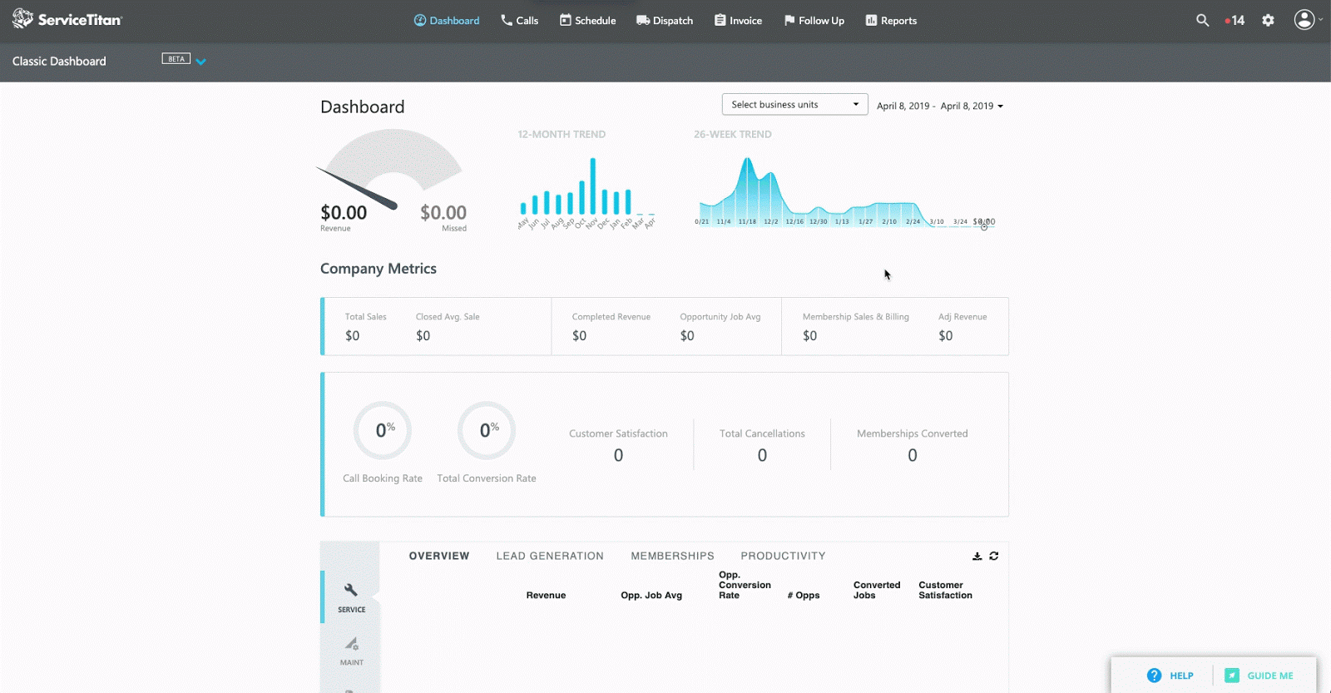
Task: Open the Select business units dropdown
Action: click(794, 104)
